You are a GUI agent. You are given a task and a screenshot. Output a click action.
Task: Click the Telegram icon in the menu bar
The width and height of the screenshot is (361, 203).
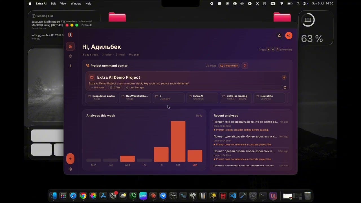coord(250,4)
